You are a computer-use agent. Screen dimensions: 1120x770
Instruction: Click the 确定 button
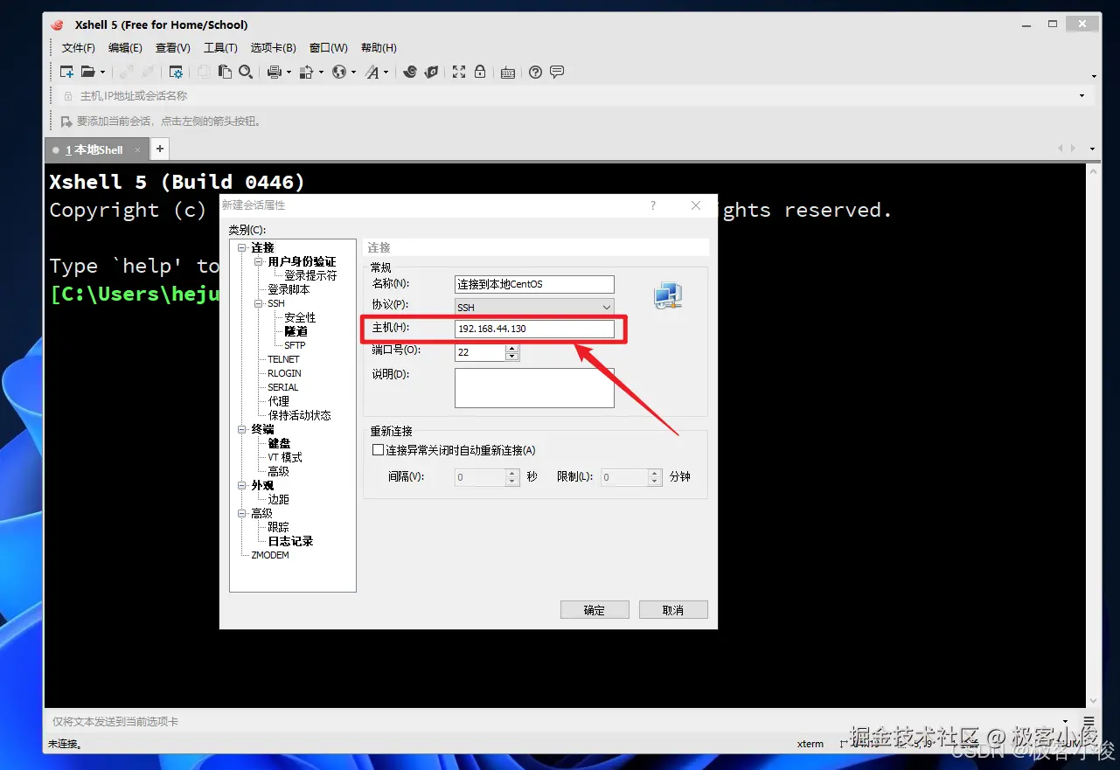point(595,610)
